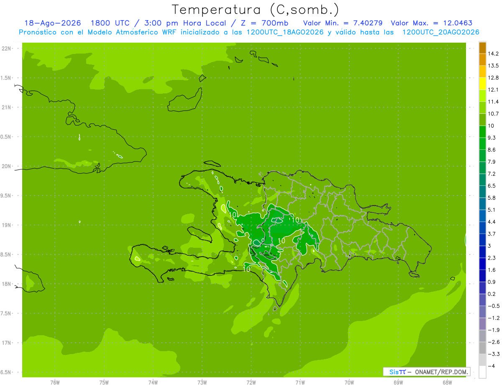Click the title Temperatura (C,somb.)

tap(255, 9)
